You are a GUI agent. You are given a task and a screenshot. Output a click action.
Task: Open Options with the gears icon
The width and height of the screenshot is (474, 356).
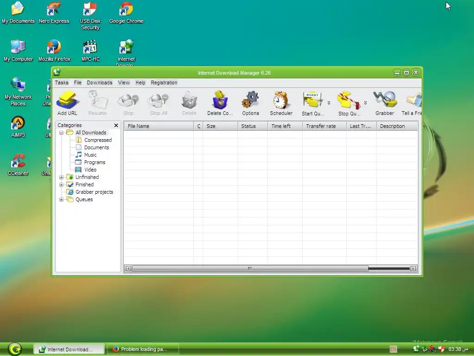(x=250, y=103)
